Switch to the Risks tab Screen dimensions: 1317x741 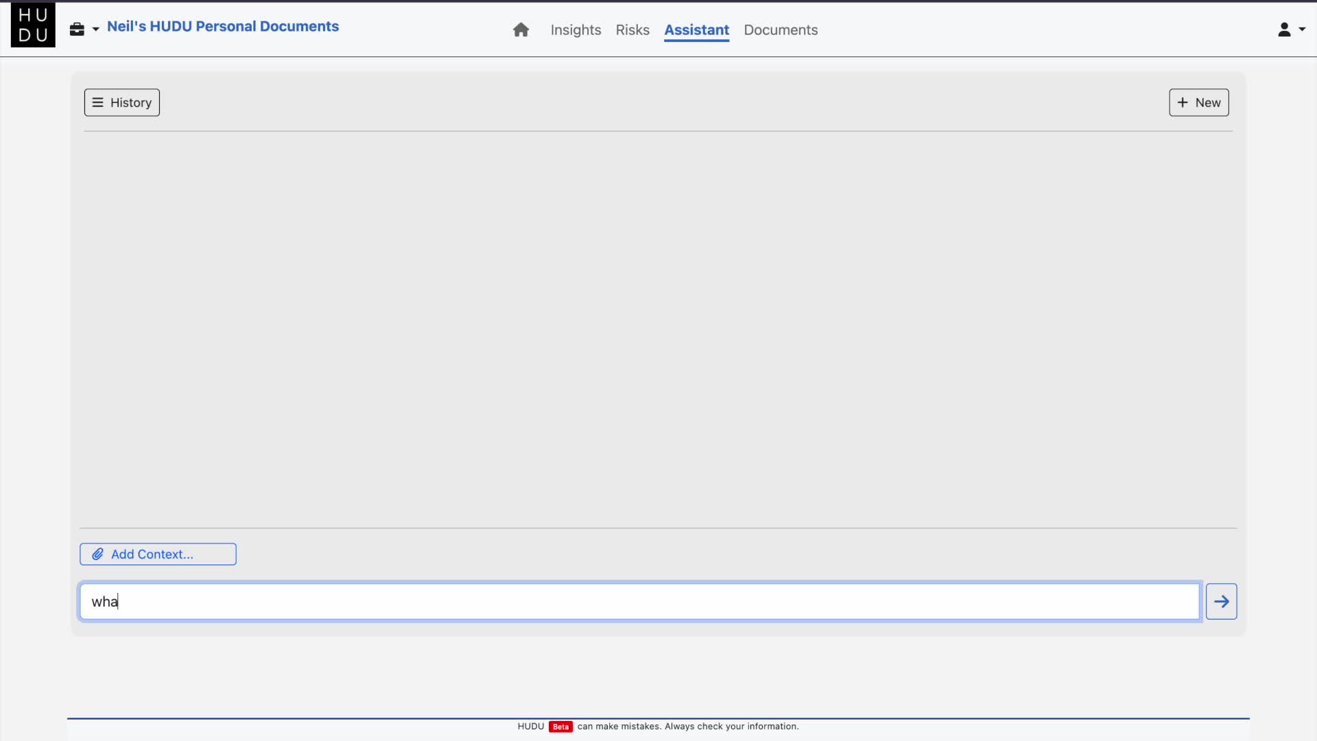point(632,30)
